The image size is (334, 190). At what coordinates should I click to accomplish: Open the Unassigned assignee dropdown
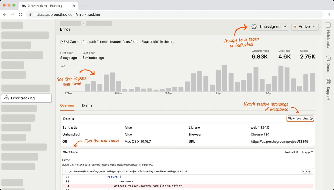click(x=269, y=27)
